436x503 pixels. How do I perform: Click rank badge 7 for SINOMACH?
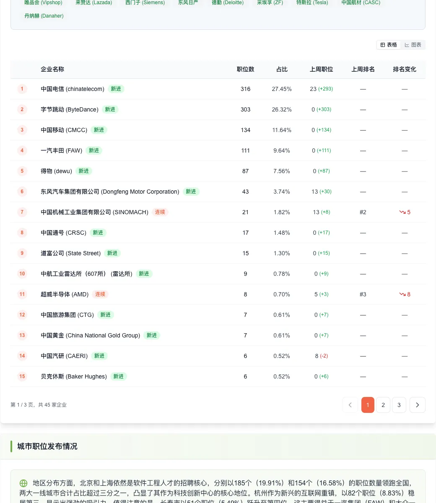coord(22,212)
